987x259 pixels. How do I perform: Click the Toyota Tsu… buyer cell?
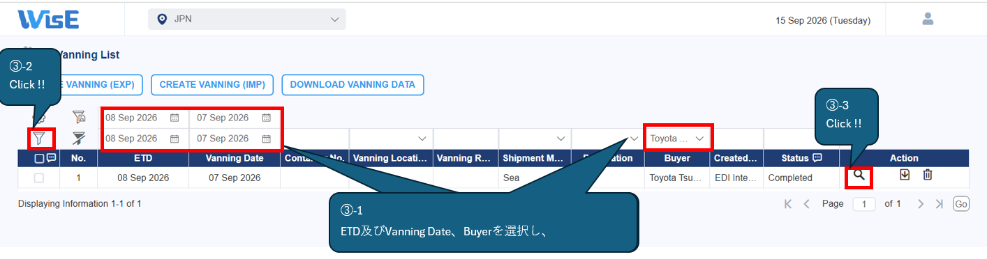[677, 178]
